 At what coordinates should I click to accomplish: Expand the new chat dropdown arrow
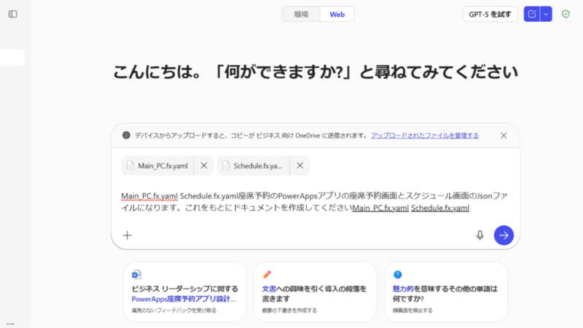click(x=546, y=14)
